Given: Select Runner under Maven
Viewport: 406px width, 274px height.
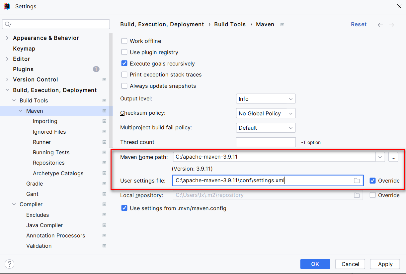Looking at the screenshot, I should [x=42, y=142].
